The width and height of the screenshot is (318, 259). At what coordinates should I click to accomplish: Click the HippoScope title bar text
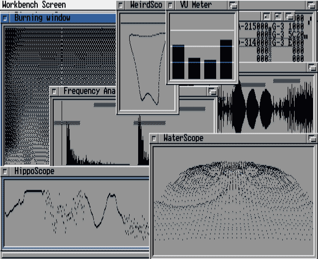(34, 171)
